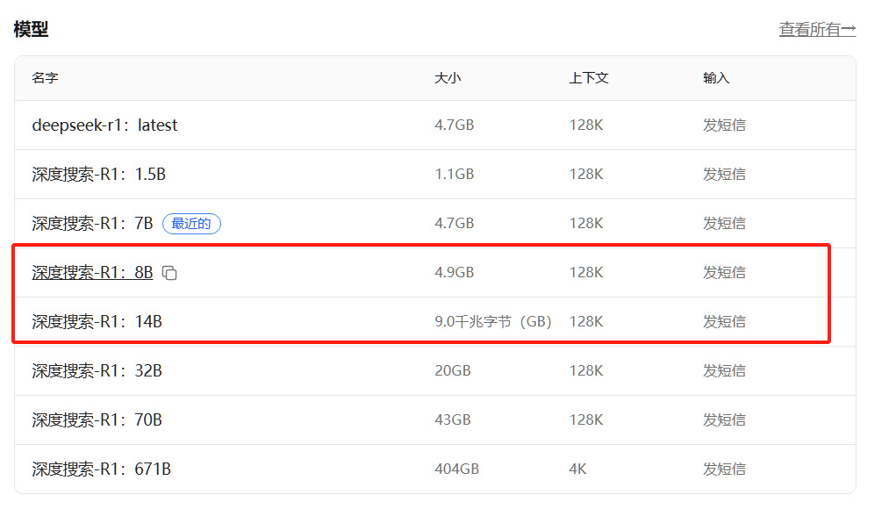Image resolution: width=896 pixels, height=509 pixels.
Task: Click the copy icon beside 深度搜索-R1：8B
Action: click(x=170, y=273)
